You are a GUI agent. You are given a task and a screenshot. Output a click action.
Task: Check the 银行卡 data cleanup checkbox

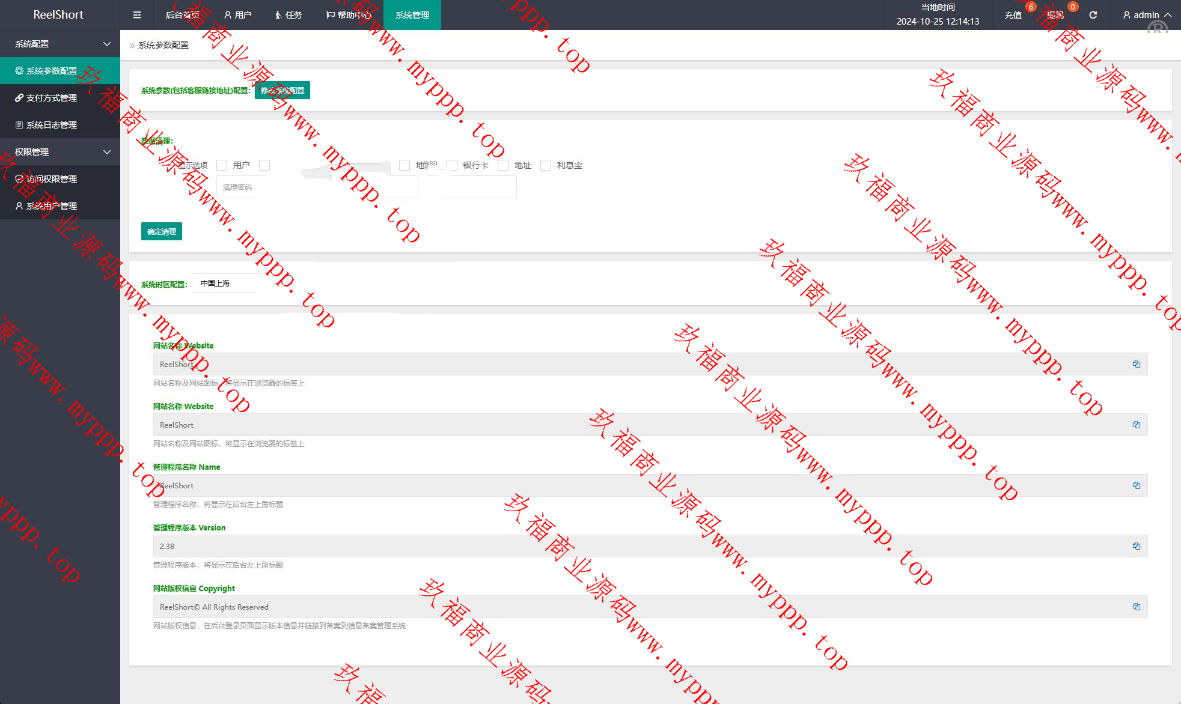pos(453,165)
